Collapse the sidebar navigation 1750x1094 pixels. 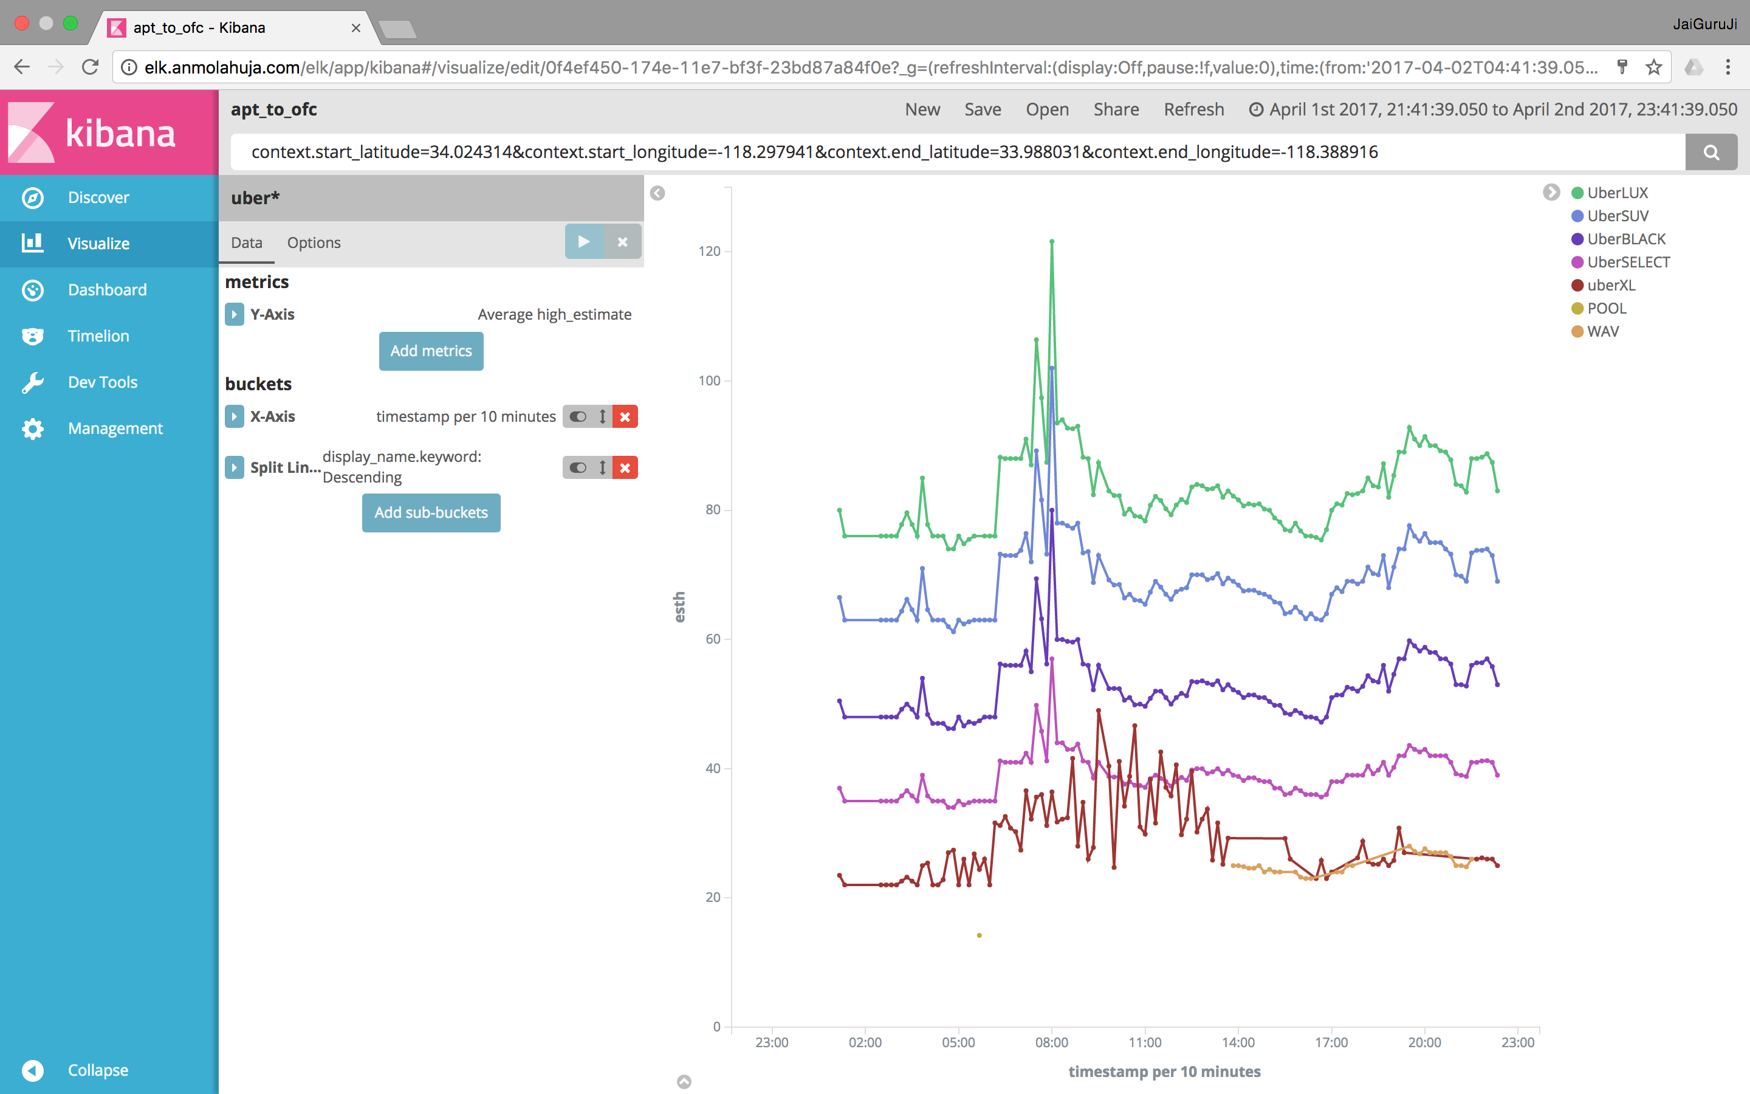[x=33, y=1070]
